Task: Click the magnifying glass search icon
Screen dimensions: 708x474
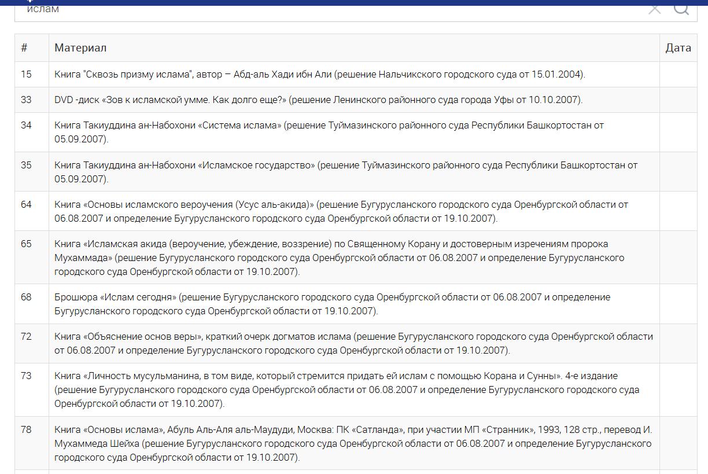Action: click(x=681, y=9)
